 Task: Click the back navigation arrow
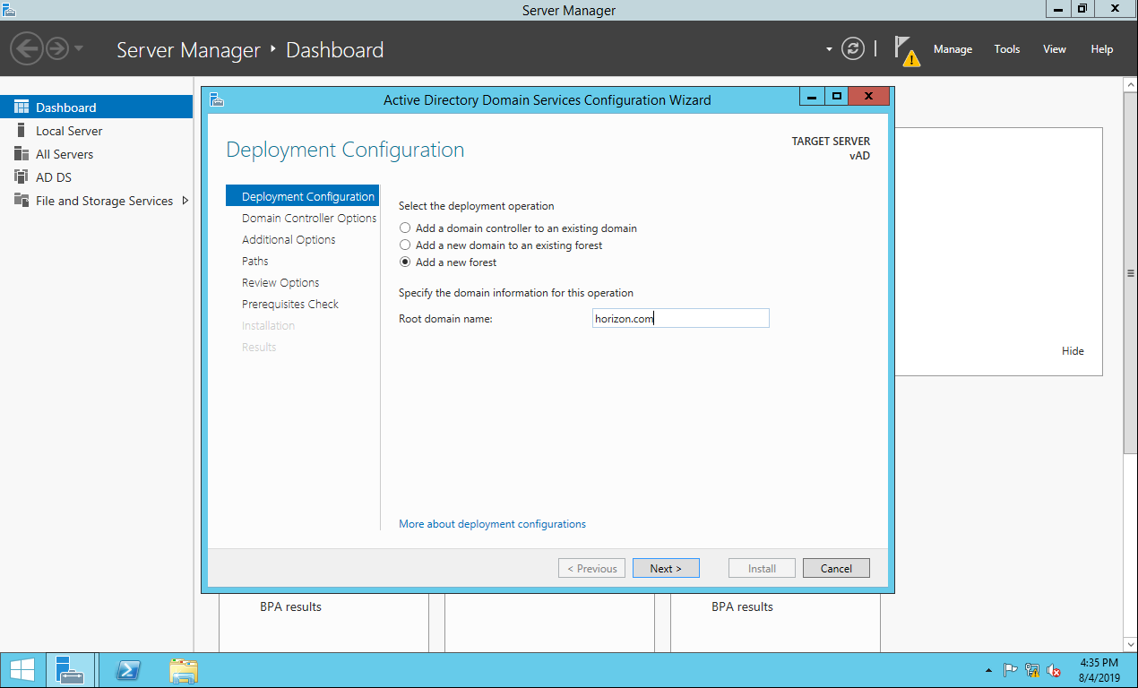coord(28,48)
